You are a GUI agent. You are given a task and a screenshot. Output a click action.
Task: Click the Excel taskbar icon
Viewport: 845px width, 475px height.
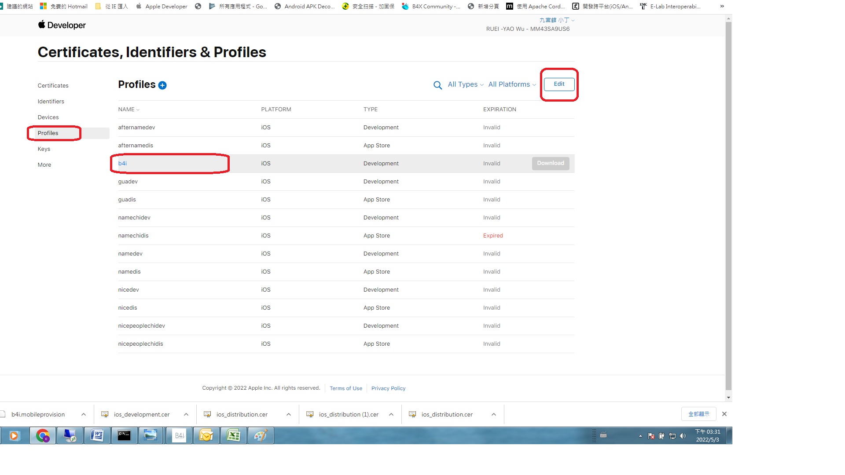click(233, 435)
